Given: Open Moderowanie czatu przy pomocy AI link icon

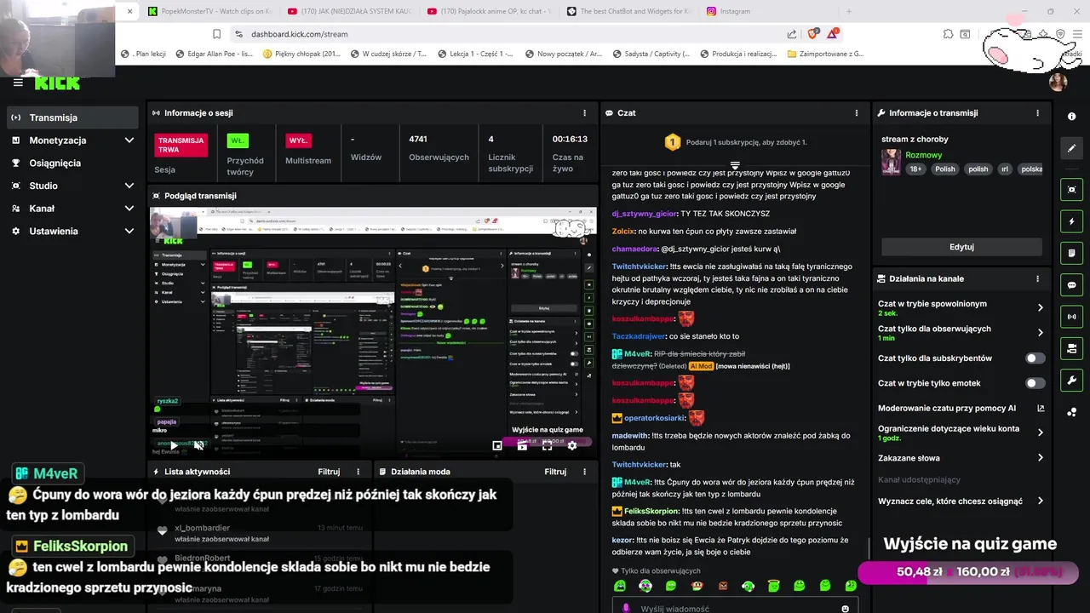Looking at the screenshot, I should 1040,409.
